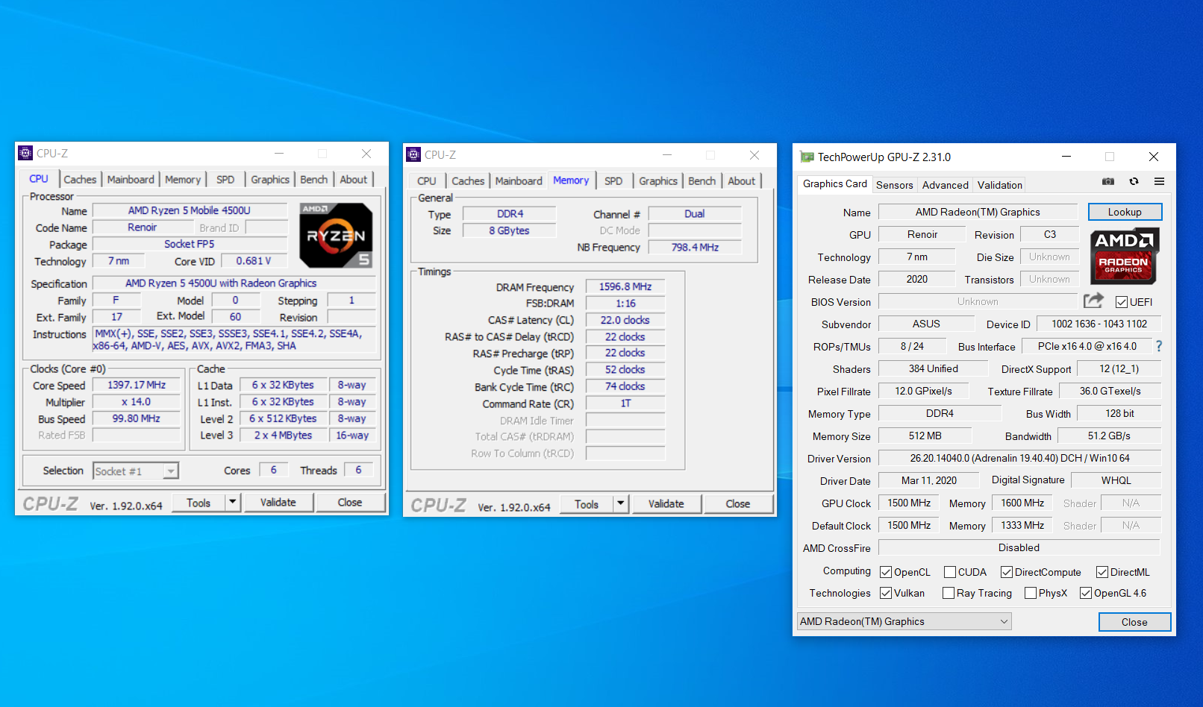The height and width of the screenshot is (707, 1203).
Task: Toggle the UEFI checkbox
Action: [x=1121, y=302]
